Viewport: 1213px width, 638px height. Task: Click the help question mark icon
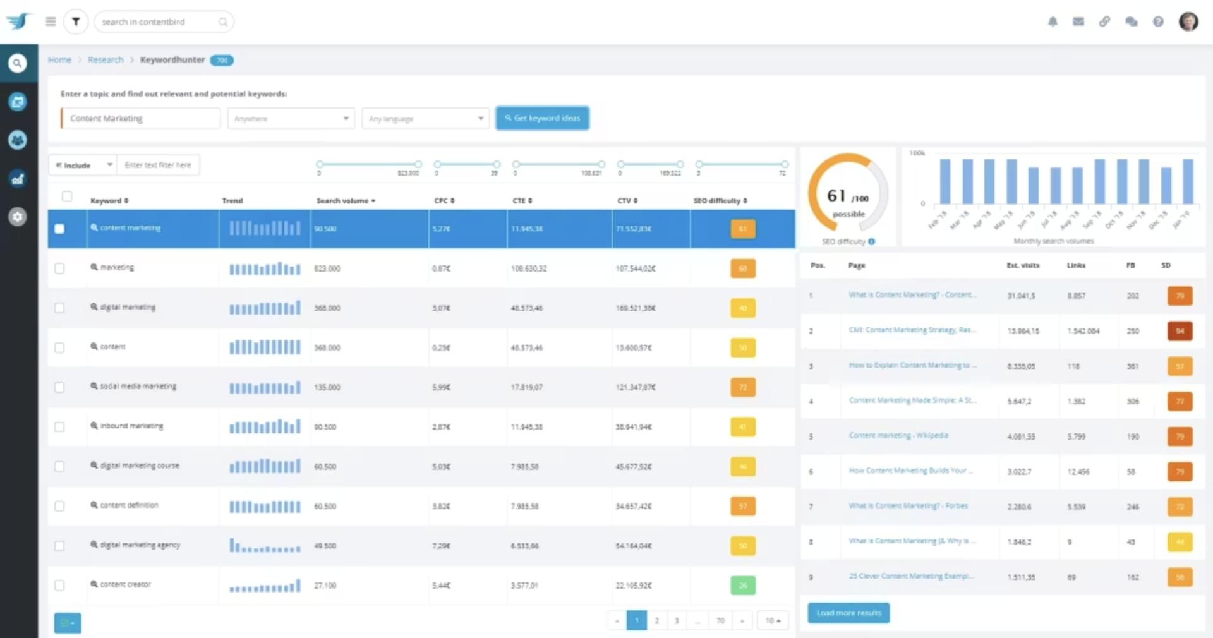(x=1158, y=21)
